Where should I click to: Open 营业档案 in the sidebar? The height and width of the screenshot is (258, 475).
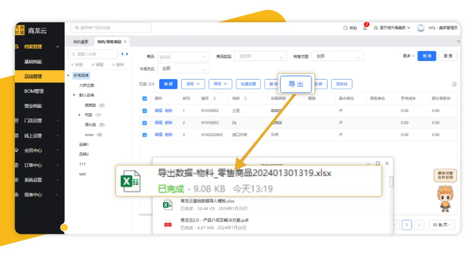(40, 106)
